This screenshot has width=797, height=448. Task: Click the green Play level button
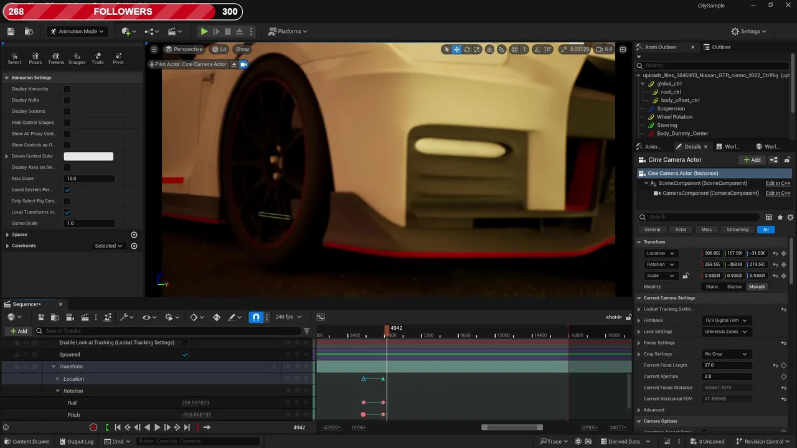(204, 31)
